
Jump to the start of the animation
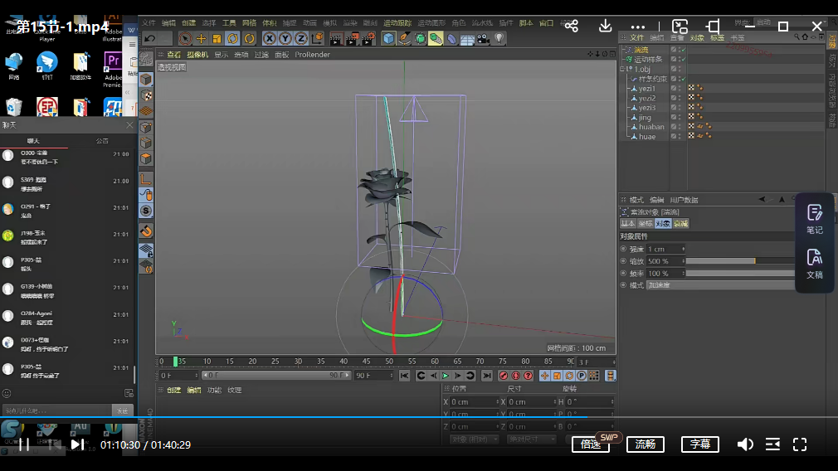(404, 376)
